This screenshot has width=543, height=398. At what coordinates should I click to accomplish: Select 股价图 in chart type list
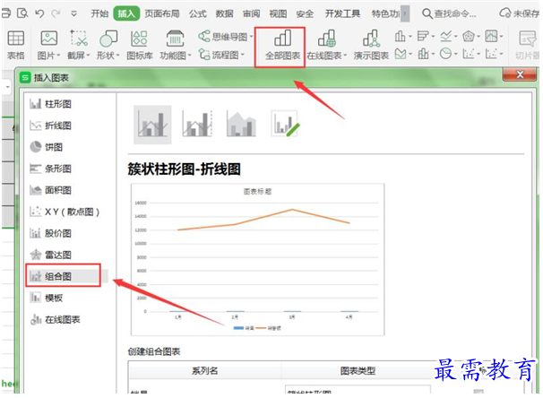click(50, 233)
